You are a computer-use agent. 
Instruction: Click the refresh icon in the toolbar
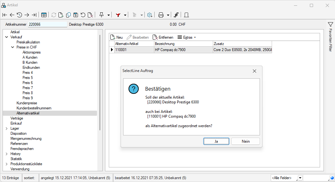[x=54, y=15]
